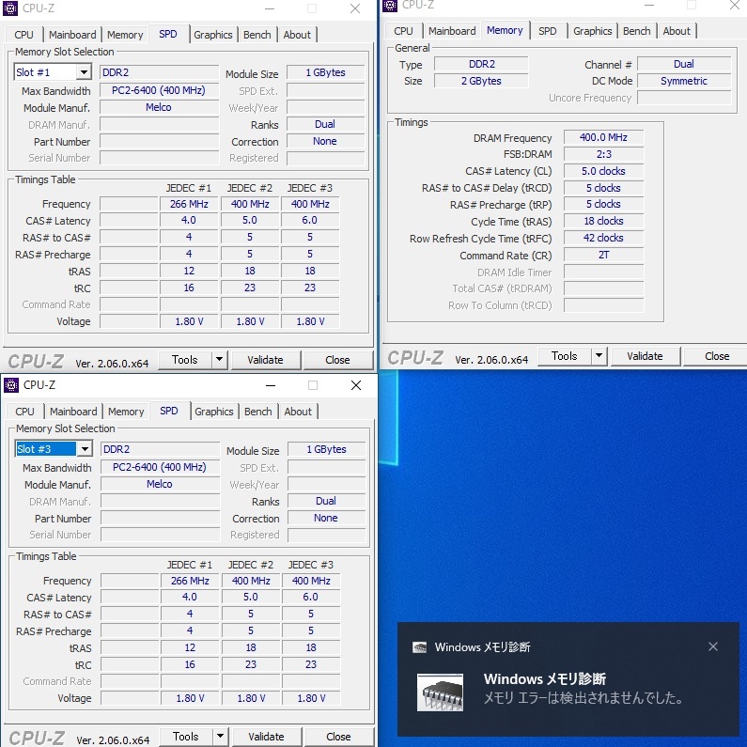Open the Bench tab in the Slot #3 window

258,412
